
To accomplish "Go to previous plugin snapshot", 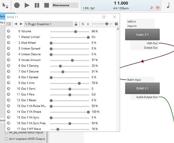I will 16,24.
